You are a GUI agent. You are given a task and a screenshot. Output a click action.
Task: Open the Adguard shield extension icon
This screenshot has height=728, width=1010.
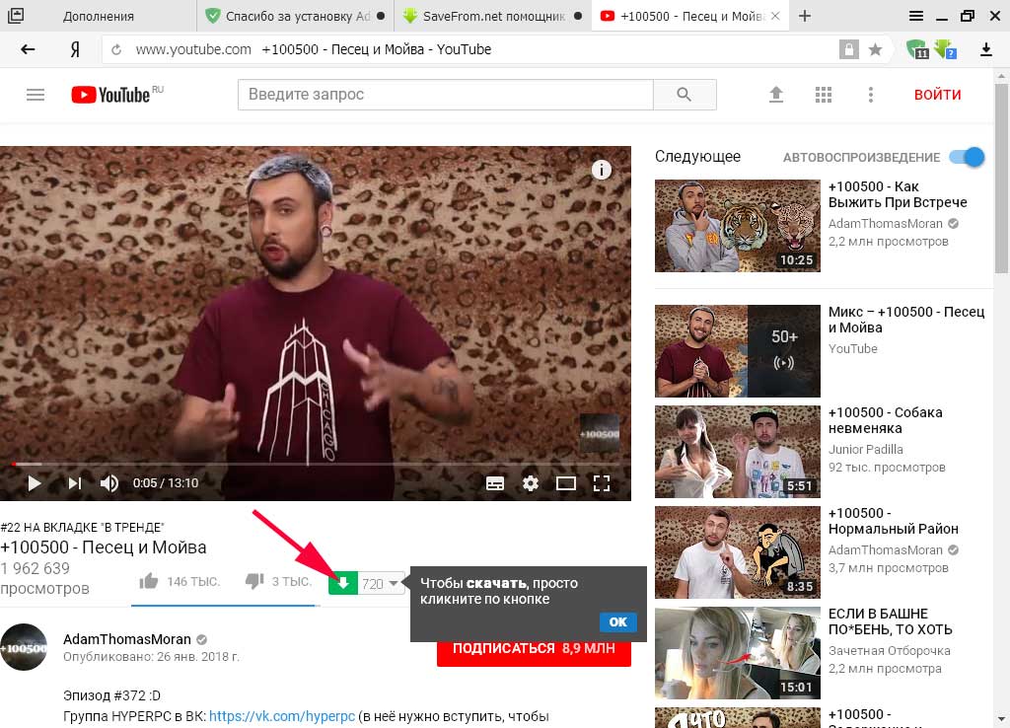[x=916, y=49]
